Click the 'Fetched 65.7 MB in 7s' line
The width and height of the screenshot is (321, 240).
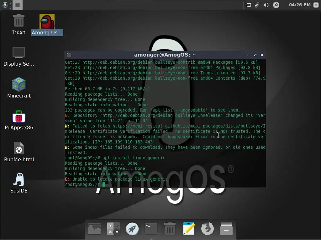[107, 89]
